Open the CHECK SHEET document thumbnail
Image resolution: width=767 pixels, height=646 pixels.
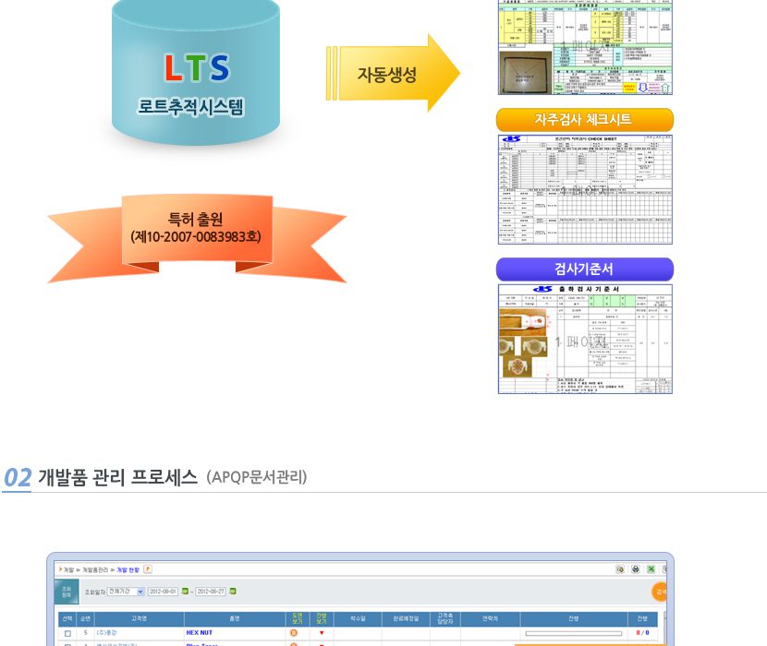click(584, 189)
